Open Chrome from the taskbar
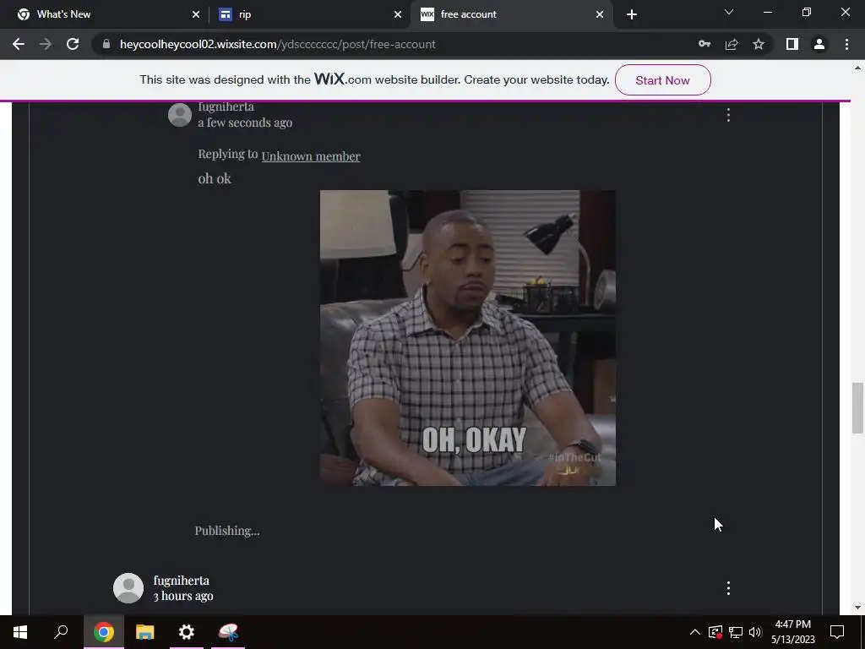 103,632
